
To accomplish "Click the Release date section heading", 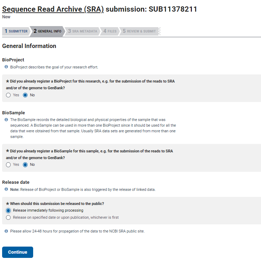I will 16,182.
